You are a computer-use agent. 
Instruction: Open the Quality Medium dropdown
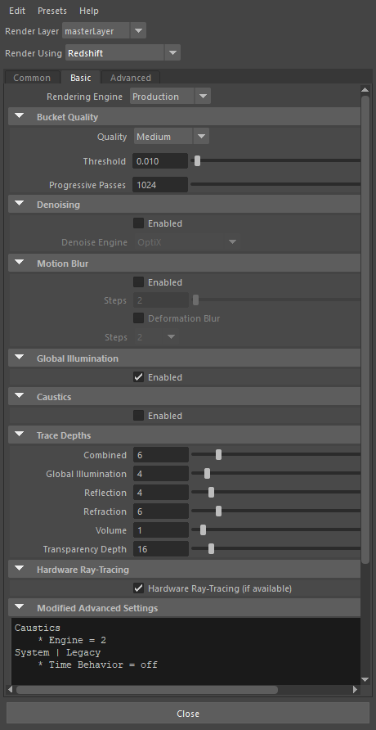coord(172,137)
